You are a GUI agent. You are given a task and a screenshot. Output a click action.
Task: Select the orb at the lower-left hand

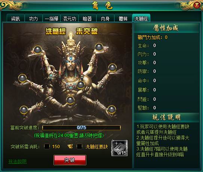pyautogui.click(x=24, y=110)
